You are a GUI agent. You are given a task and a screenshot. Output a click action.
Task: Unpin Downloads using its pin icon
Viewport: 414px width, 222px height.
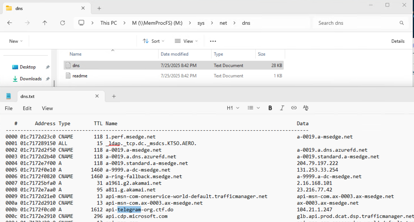tap(47, 79)
